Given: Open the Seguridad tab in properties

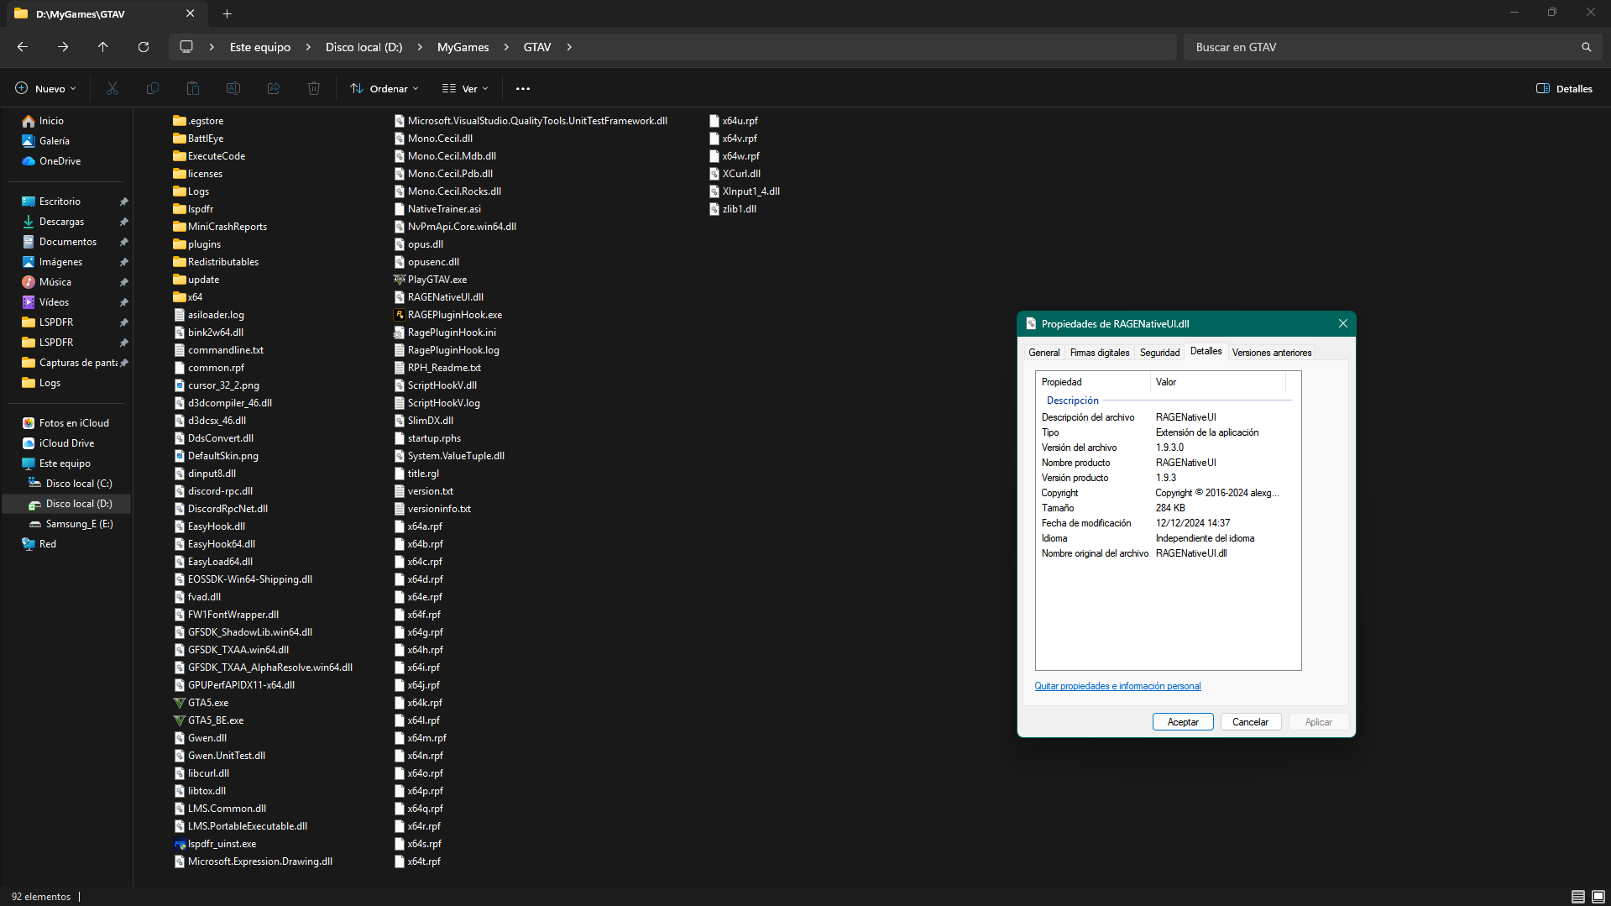Looking at the screenshot, I should point(1159,353).
